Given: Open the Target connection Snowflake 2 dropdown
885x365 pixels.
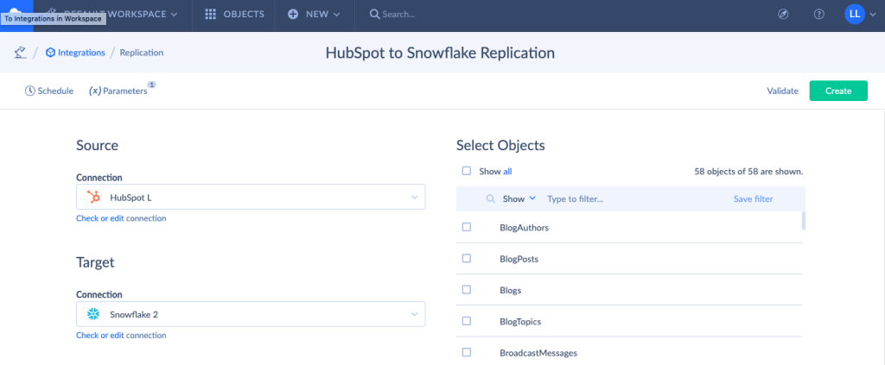Looking at the screenshot, I should tap(251, 314).
